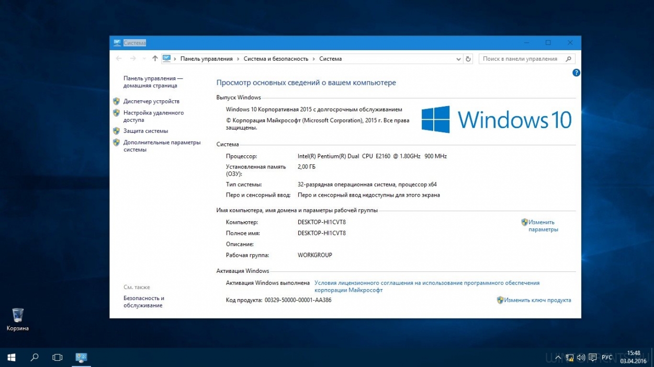This screenshot has height=367, width=654.
Task: Click shield icon beside Дополнительные параметры системы
Action: click(x=117, y=142)
